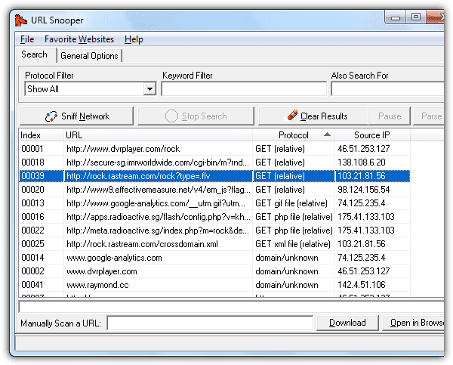
Task: Click the Pause button
Action: [x=390, y=116]
